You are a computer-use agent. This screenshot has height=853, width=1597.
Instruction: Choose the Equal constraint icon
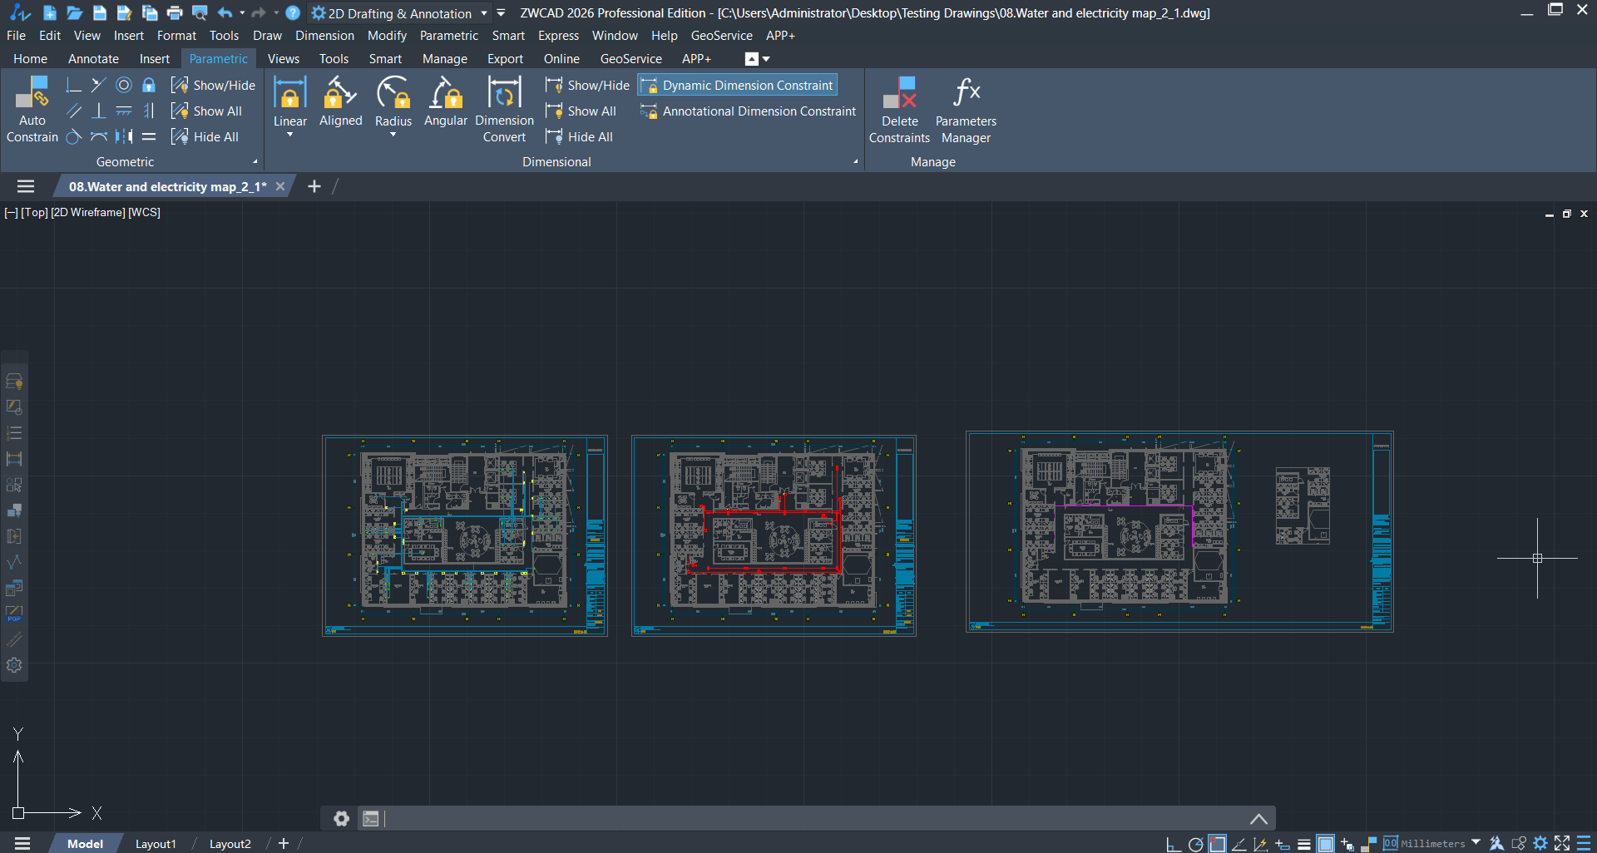pyautogui.click(x=149, y=136)
